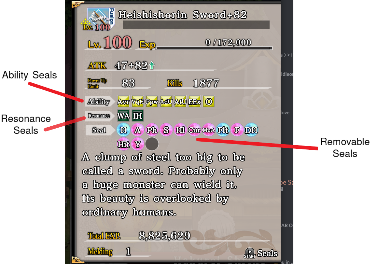Screen dimensions: 378x264
Task: Select the Avr ability seal
Action: (123, 102)
